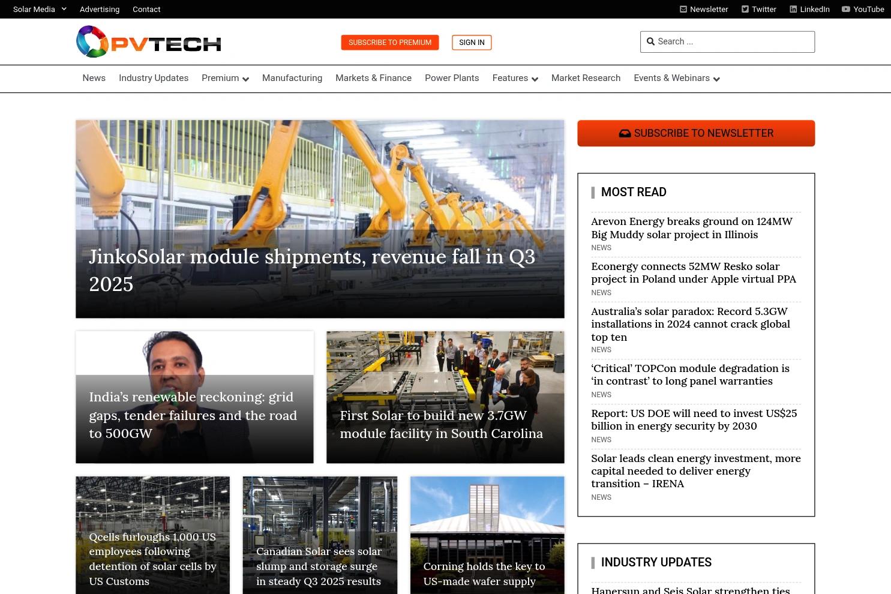
Task: Click NEWS tag under TOPCon degradation story
Action: [601, 395]
